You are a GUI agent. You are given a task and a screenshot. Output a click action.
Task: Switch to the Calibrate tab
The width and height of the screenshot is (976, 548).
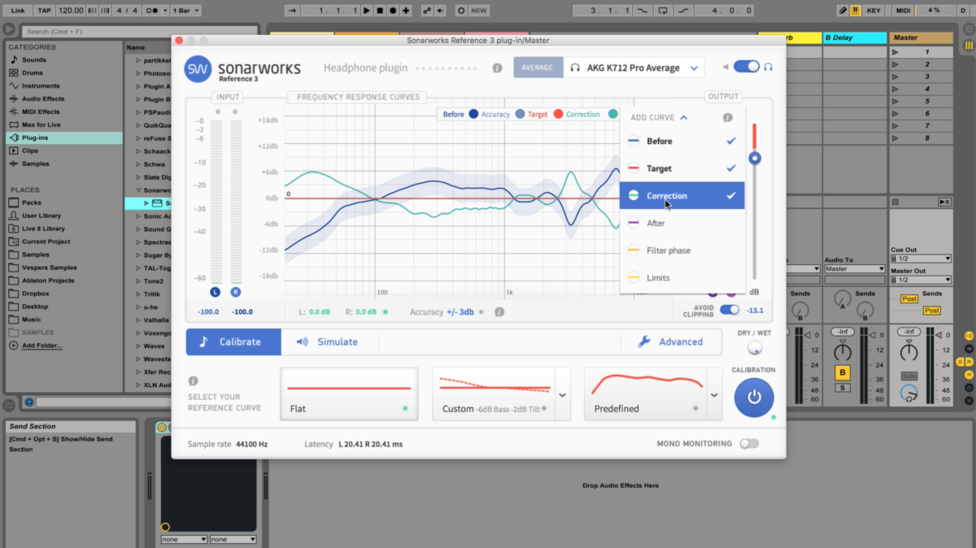233,342
